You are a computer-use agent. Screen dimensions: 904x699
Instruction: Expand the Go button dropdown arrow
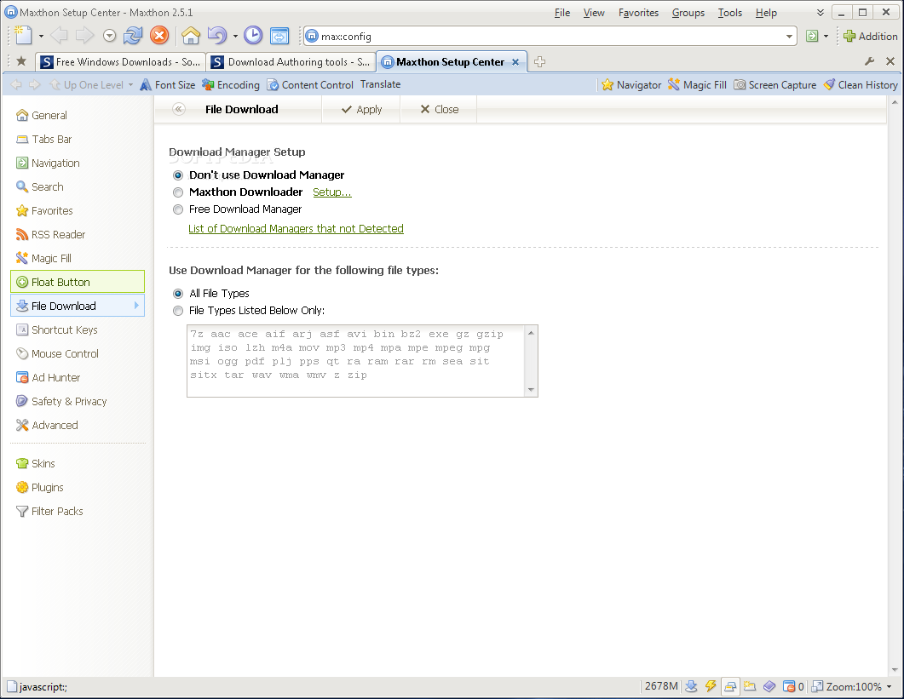click(x=826, y=37)
